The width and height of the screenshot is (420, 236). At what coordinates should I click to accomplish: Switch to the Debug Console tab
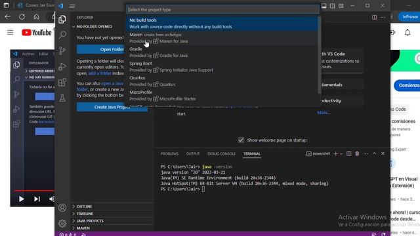point(221,154)
